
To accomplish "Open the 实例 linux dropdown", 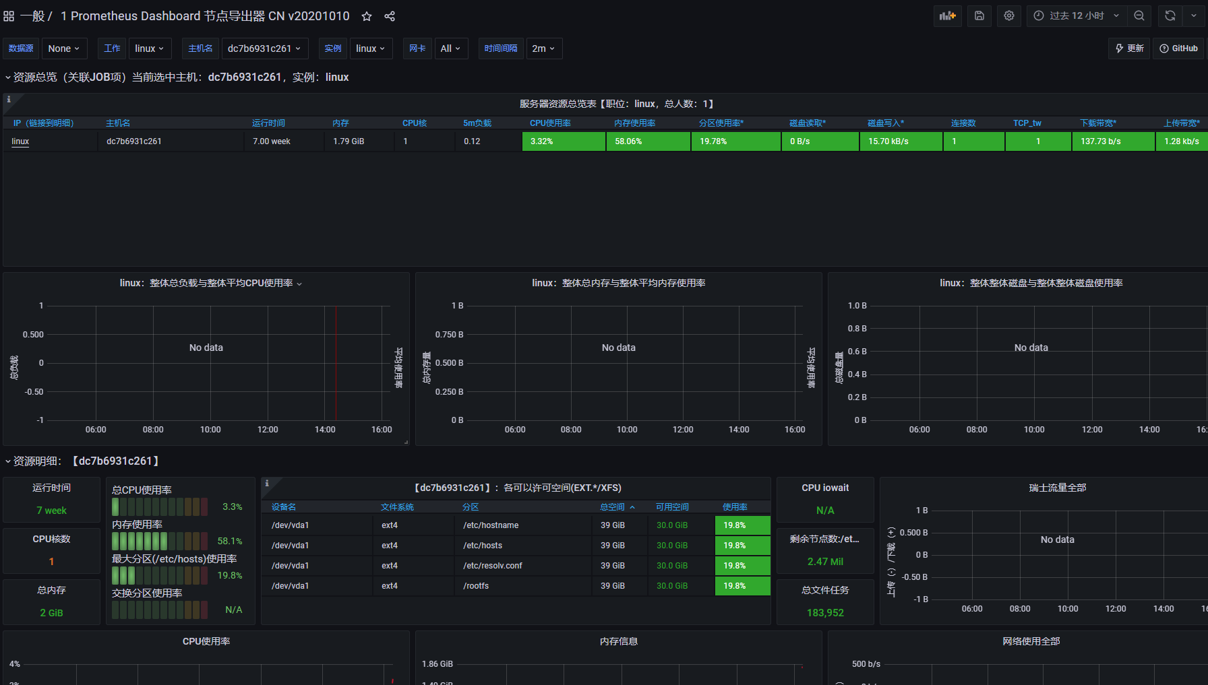I will point(371,48).
